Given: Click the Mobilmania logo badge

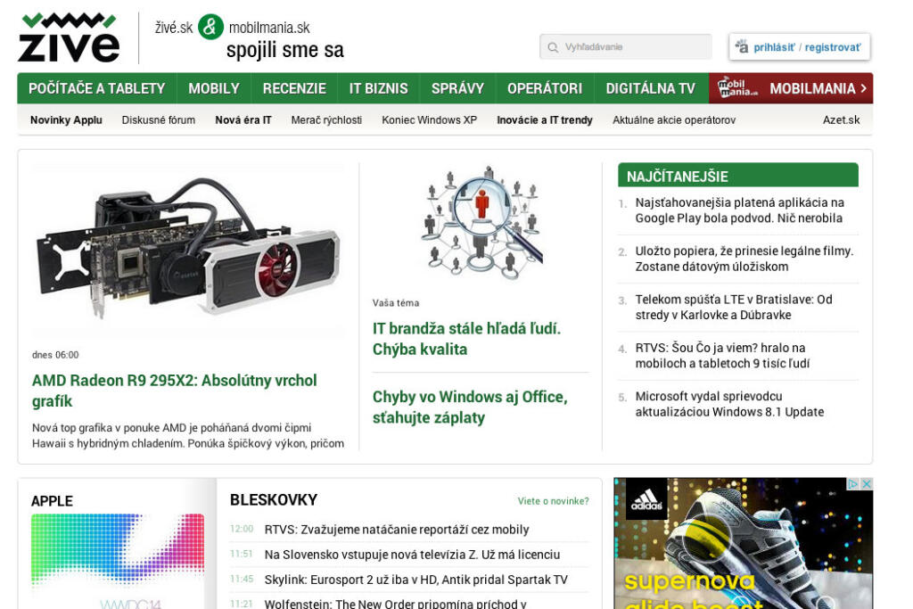Looking at the screenshot, I should point(736,88).
